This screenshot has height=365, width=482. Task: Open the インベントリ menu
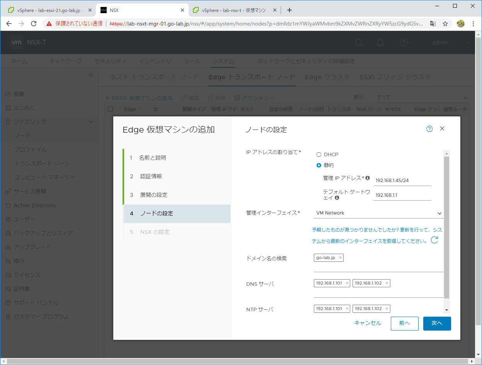(155, 61)
